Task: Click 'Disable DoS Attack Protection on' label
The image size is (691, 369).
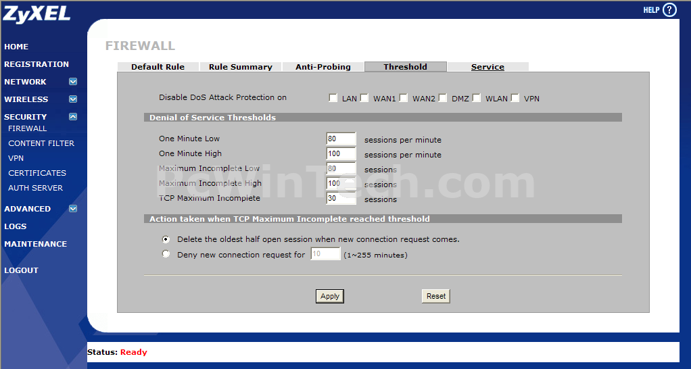Action: [x=222, y=97]
